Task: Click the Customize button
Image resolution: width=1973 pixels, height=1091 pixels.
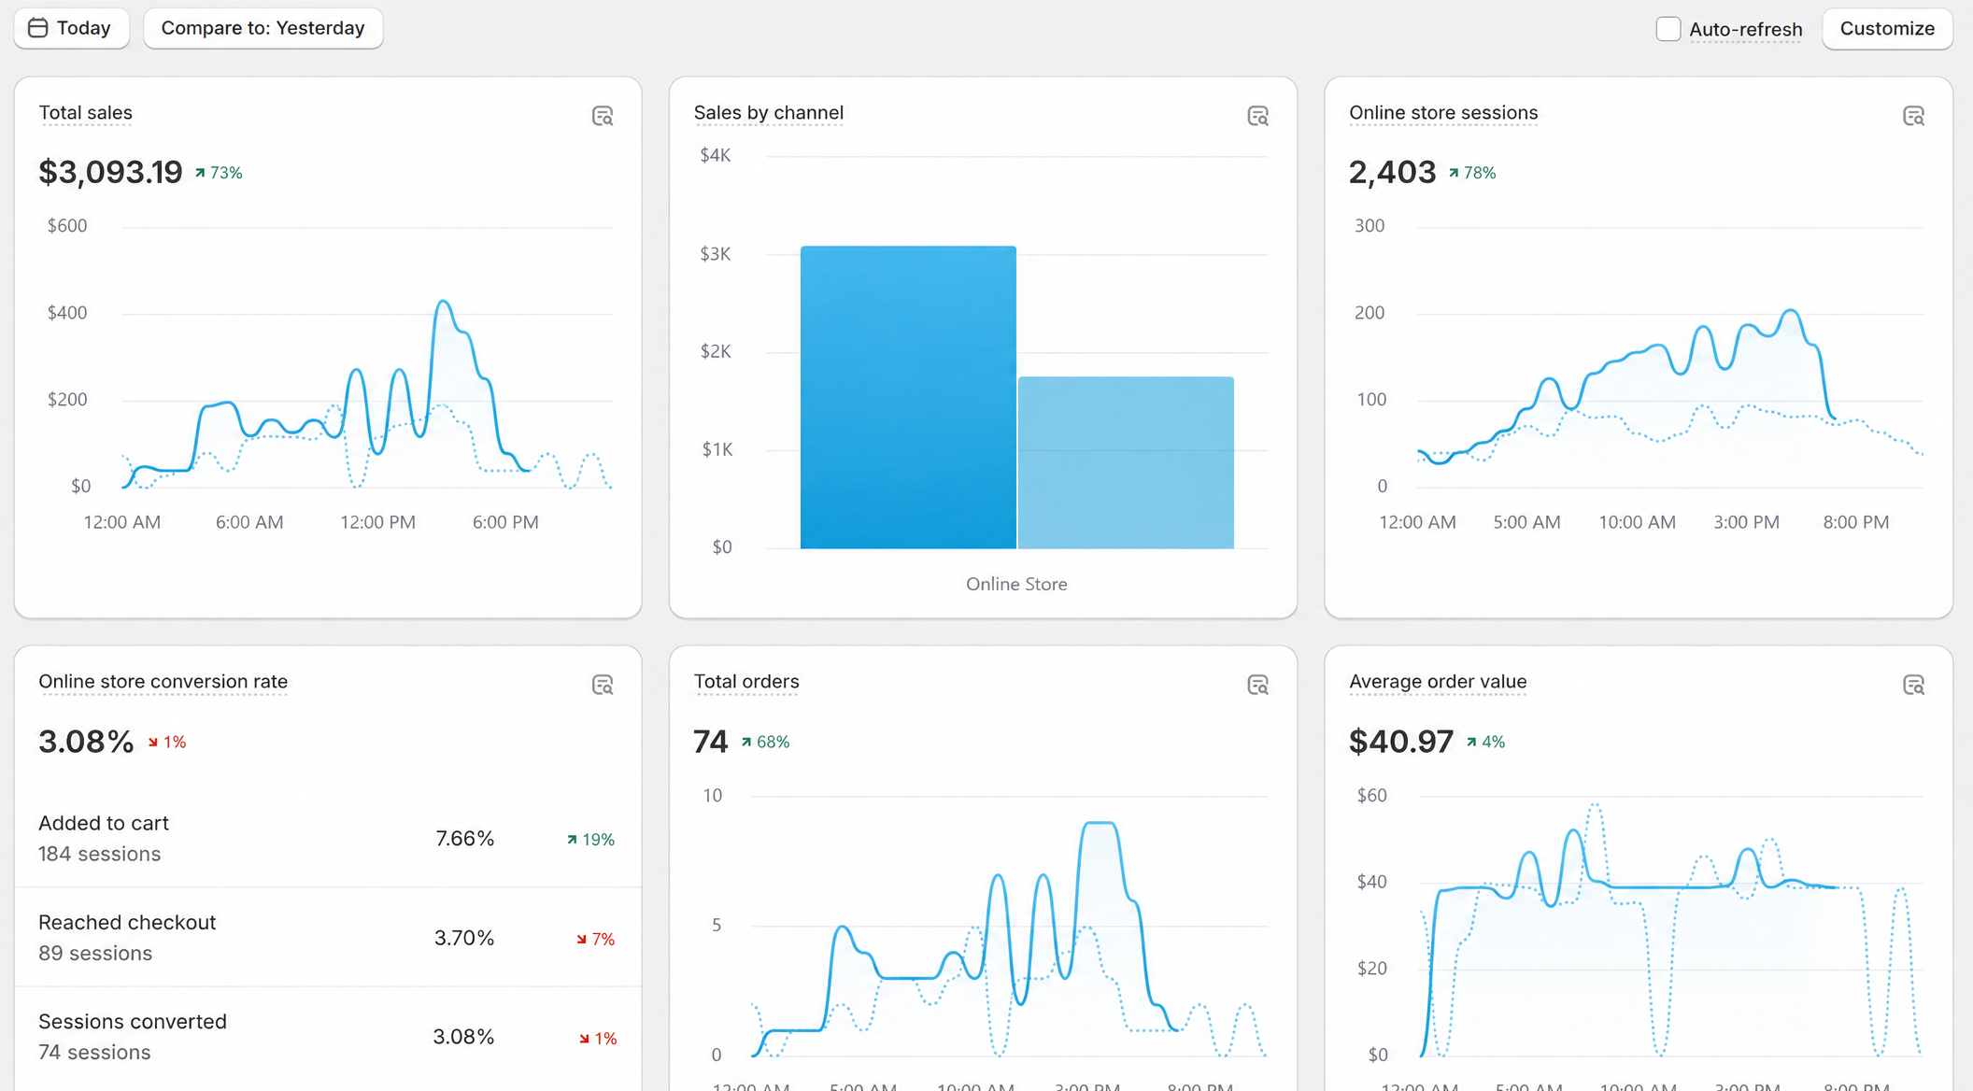Action: click(1887, 28)
